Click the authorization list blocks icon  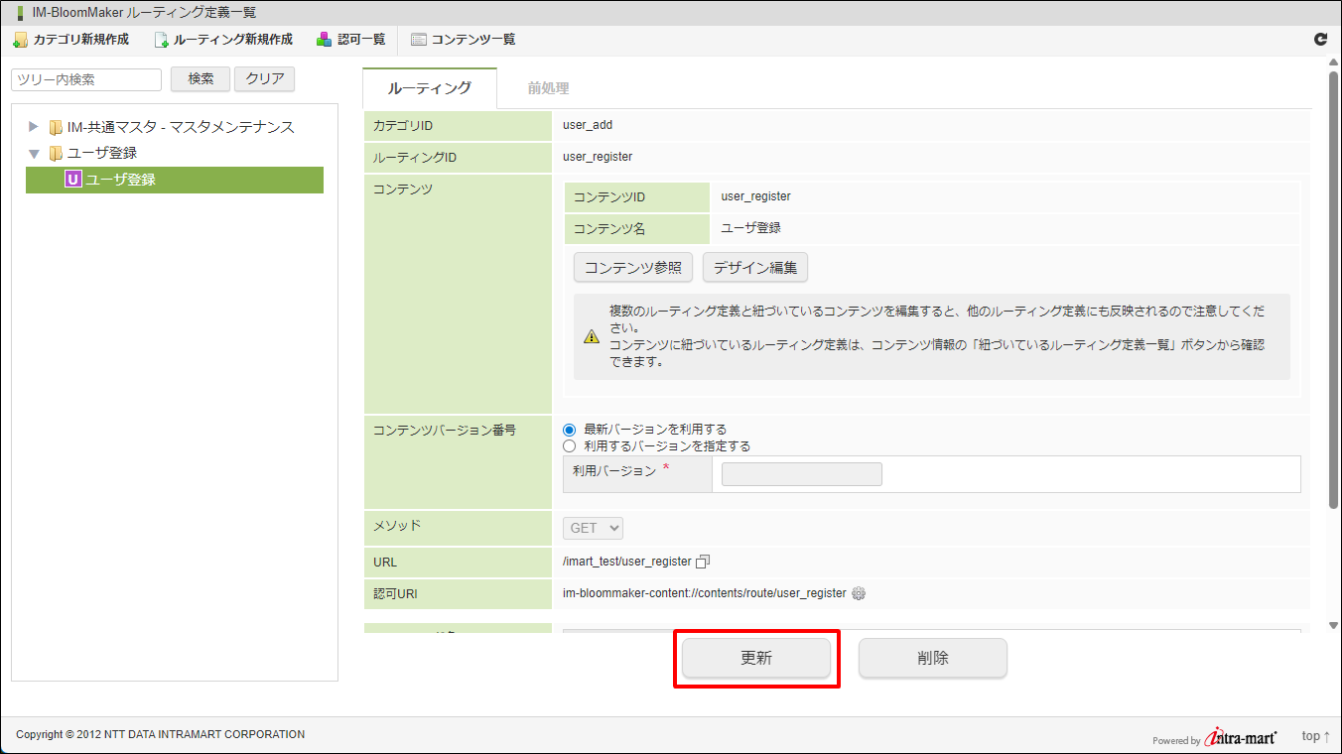[325, 40]
